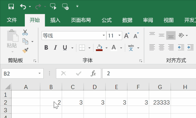
Task: Open the Undo history dropdown arrow
Action: pyautogui.click(x=30, y=6)
